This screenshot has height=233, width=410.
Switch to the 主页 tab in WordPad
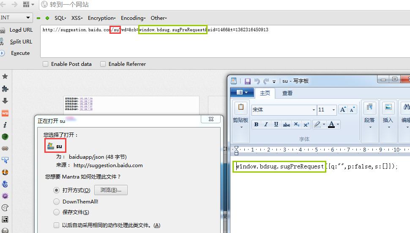pos(265,93)
